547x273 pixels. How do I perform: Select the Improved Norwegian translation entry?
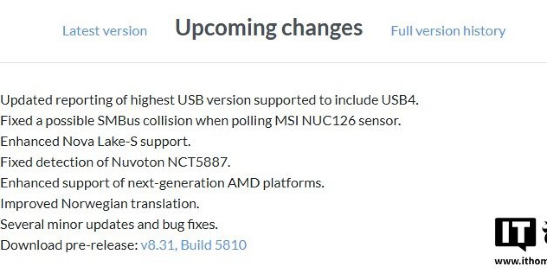point(100,204)
